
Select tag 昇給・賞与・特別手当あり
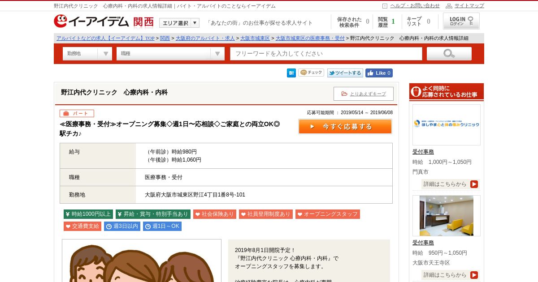(x=153, y=214)
